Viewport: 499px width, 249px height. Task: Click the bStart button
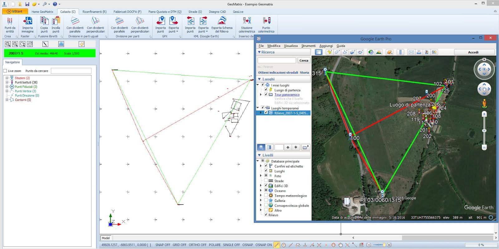15,12
